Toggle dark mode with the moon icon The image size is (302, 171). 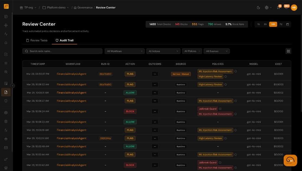258,7
